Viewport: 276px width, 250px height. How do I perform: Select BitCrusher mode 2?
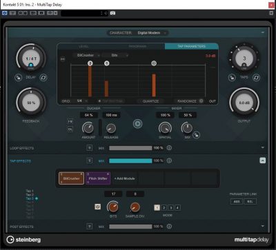tap(164, 208)
